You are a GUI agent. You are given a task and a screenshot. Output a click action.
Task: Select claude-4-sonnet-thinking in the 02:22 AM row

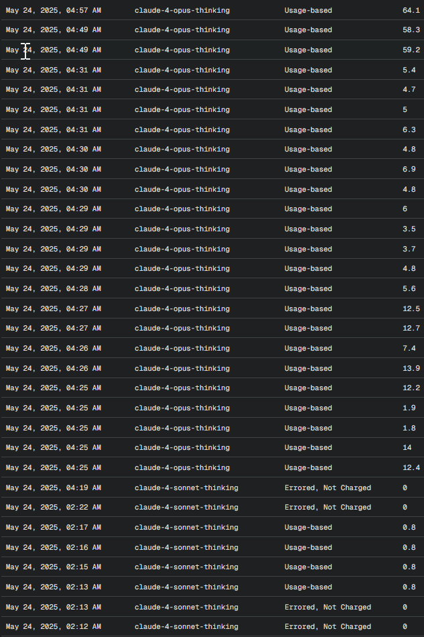point(186,507)
